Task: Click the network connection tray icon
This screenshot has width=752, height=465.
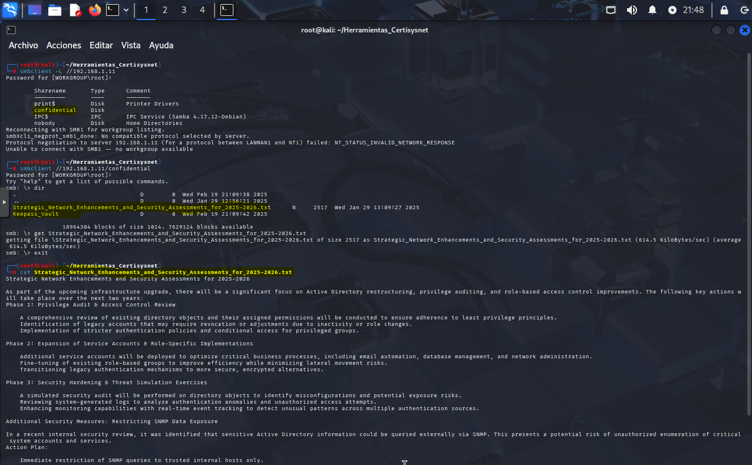Action: [x=611, y=10]
